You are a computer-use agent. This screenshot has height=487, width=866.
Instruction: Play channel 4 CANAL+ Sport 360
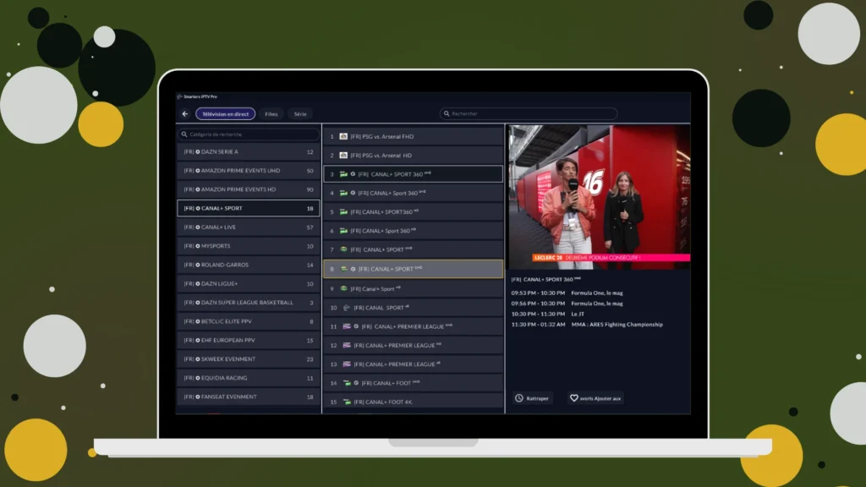(x=413, y=193)
